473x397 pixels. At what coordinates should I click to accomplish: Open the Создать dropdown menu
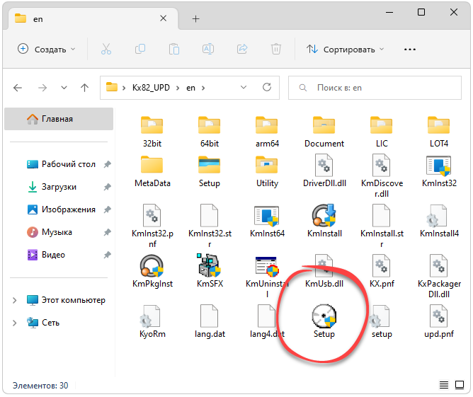tap(47, 49)
